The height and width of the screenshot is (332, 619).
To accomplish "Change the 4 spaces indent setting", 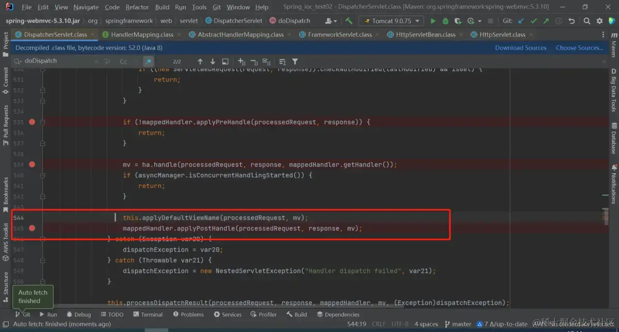I will click(x=426, y=324).
